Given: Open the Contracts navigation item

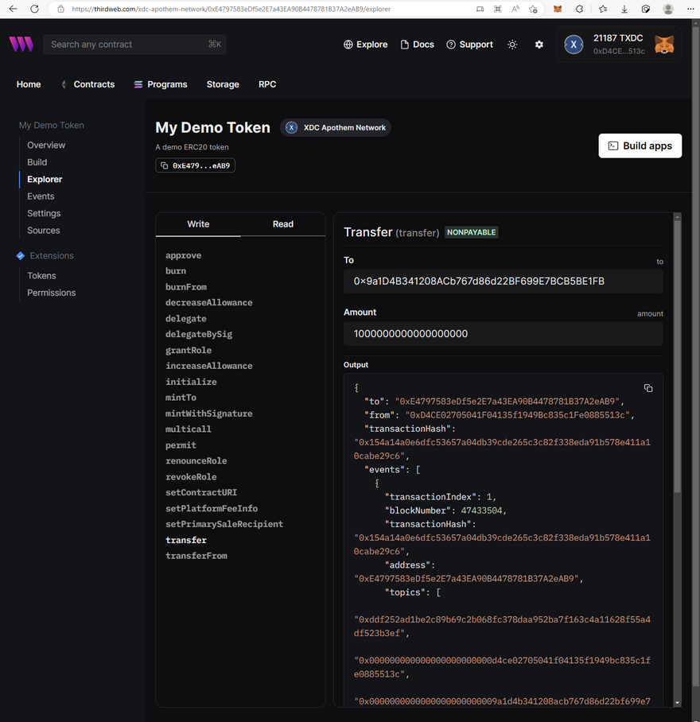Looking at the screenshot, I should pyautogui.click(x=94, y=84).
